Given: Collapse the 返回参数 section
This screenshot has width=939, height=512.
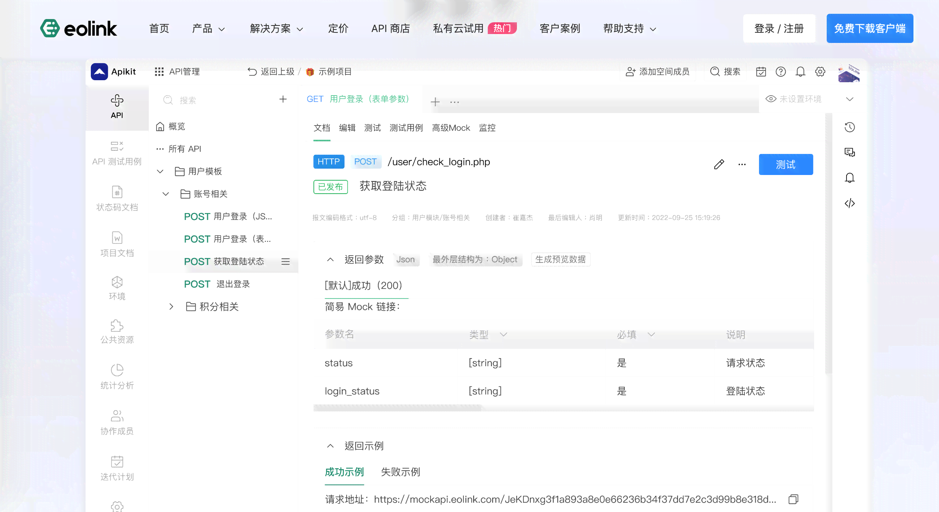Looking at the screenshot, I should pyautogui.click(x=330, y=260).
